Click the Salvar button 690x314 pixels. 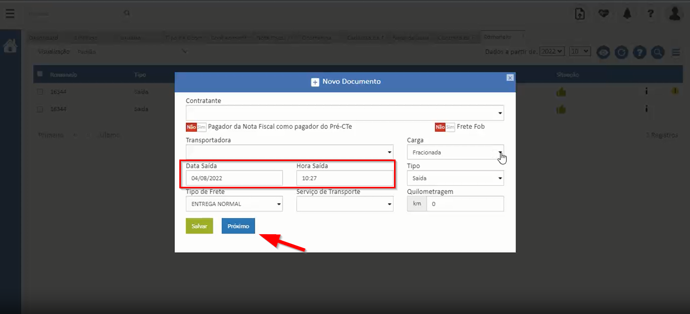point(199,226)
